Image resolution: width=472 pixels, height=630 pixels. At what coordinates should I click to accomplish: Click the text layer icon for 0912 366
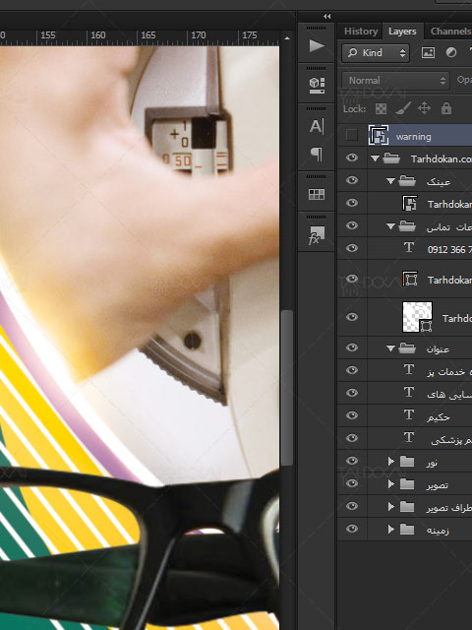409,247
